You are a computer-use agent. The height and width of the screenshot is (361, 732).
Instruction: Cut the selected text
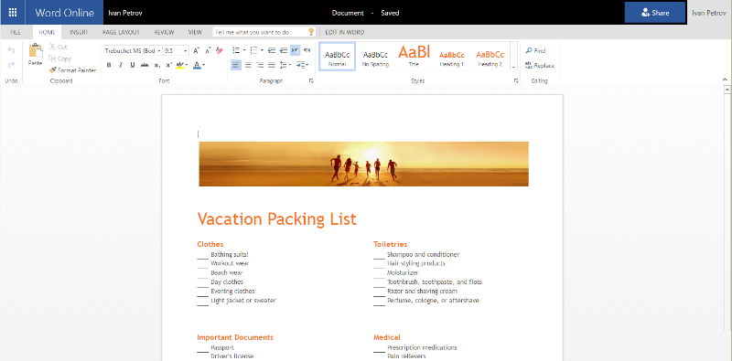tap(59, 47)
